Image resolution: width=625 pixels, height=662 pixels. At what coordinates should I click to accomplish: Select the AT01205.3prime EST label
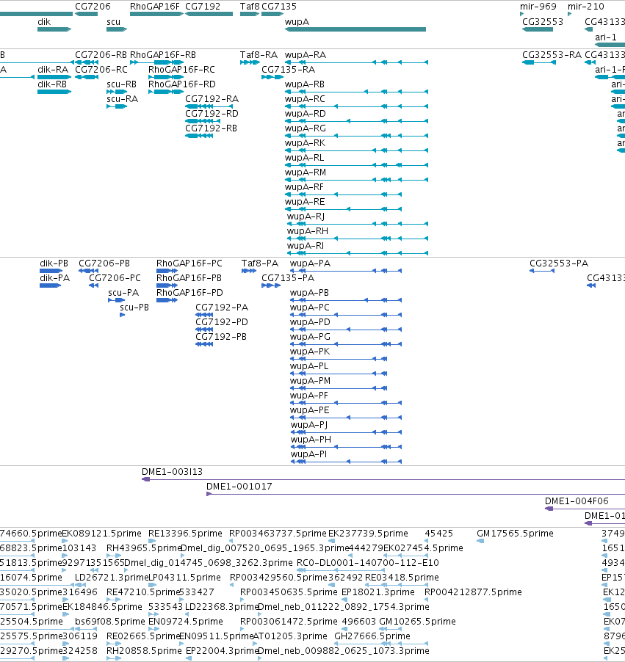[290, 636]
